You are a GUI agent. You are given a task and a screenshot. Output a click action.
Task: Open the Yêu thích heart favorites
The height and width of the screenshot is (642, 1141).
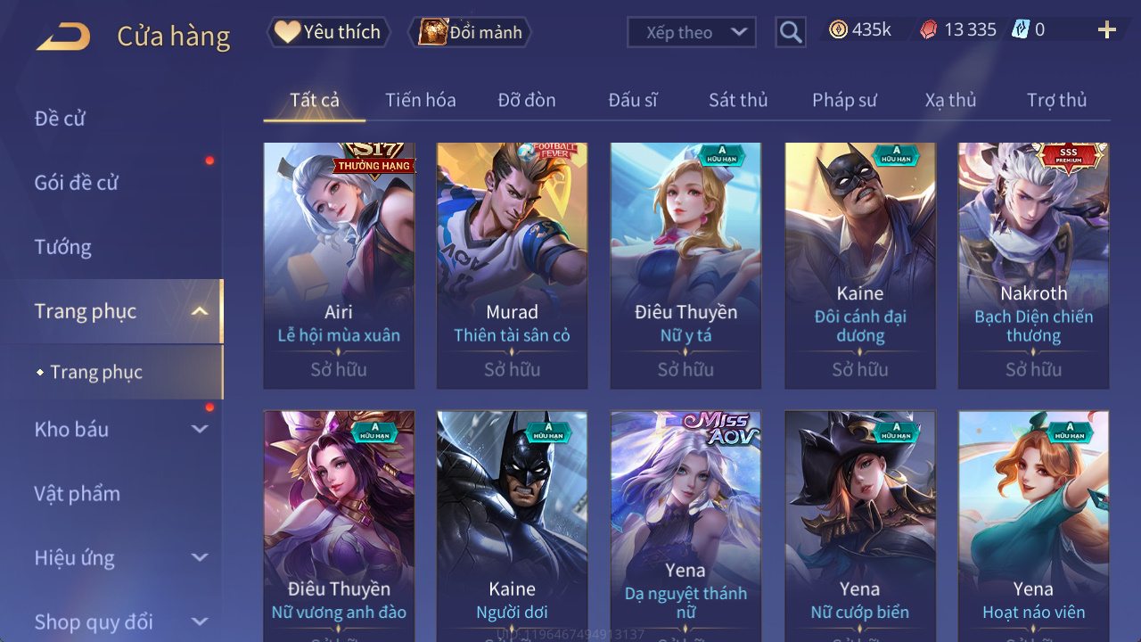coord(328,32)
